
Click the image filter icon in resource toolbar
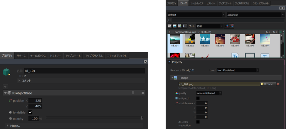pos(175,26)
